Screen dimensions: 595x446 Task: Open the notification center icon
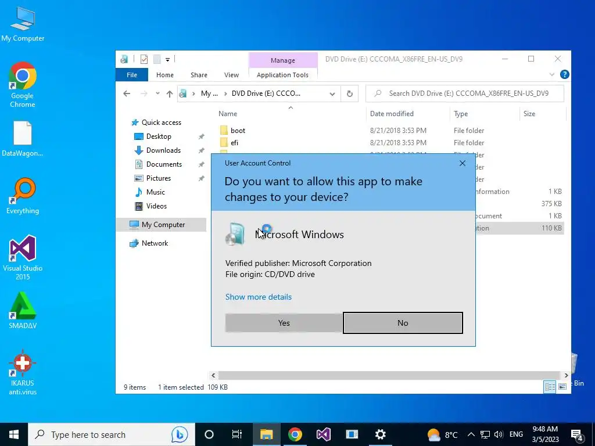[x=577, y=436]
